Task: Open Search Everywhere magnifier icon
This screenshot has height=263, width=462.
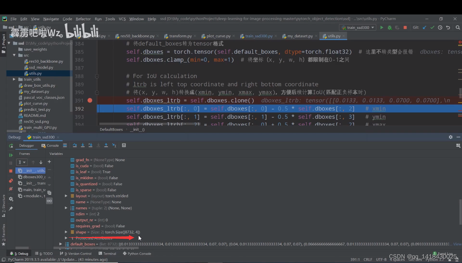Action: [458, 28]
